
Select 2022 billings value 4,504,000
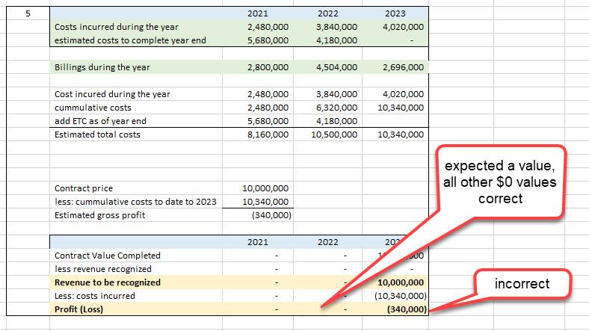click(336, 67)
